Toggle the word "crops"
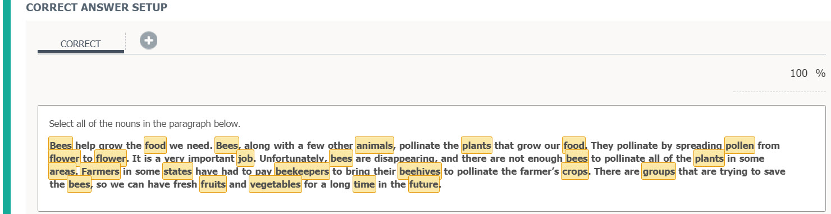Image resolution: width=831 pixels, height=214 pixels. point(575,171)
